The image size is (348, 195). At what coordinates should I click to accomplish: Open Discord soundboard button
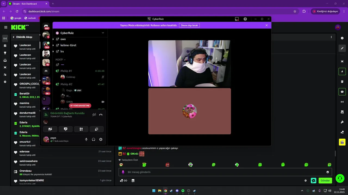coord(97,129)
